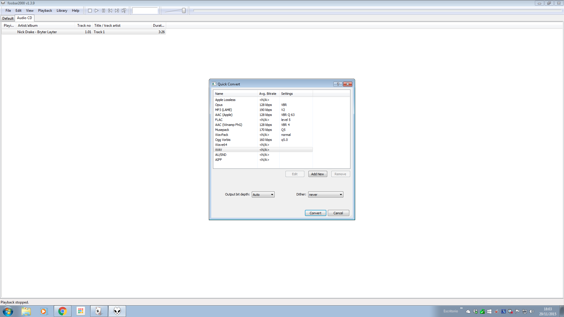This screenshot has height=317, width=564.
Task: Select FLAC format row
Action: [263, 120]
